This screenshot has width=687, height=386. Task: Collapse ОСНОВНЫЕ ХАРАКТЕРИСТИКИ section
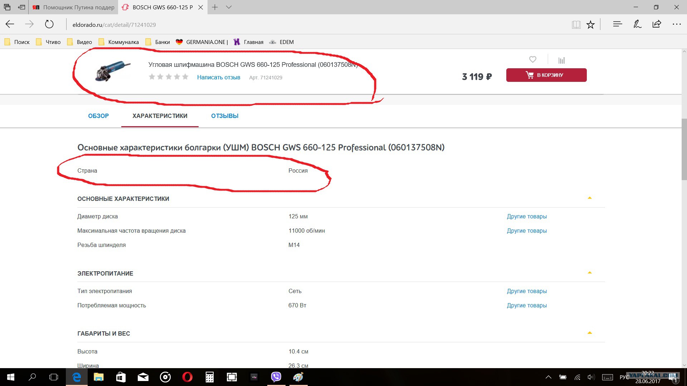[x=590, y=198]
